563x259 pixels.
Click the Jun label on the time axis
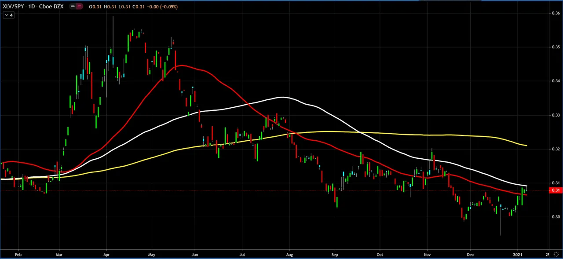(195, 254)
